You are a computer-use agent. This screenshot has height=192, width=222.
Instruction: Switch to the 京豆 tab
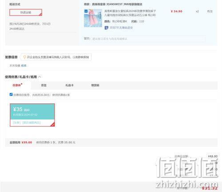44,85
